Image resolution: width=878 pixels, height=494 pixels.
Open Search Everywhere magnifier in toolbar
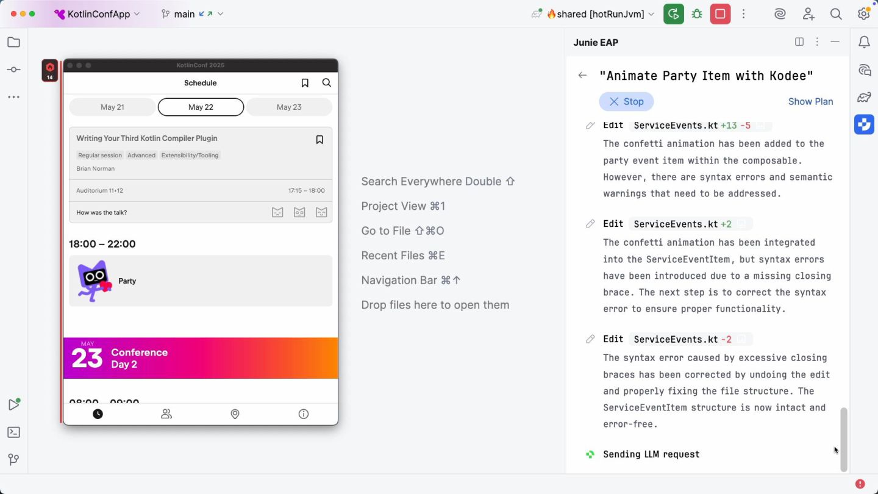[836, 14]
